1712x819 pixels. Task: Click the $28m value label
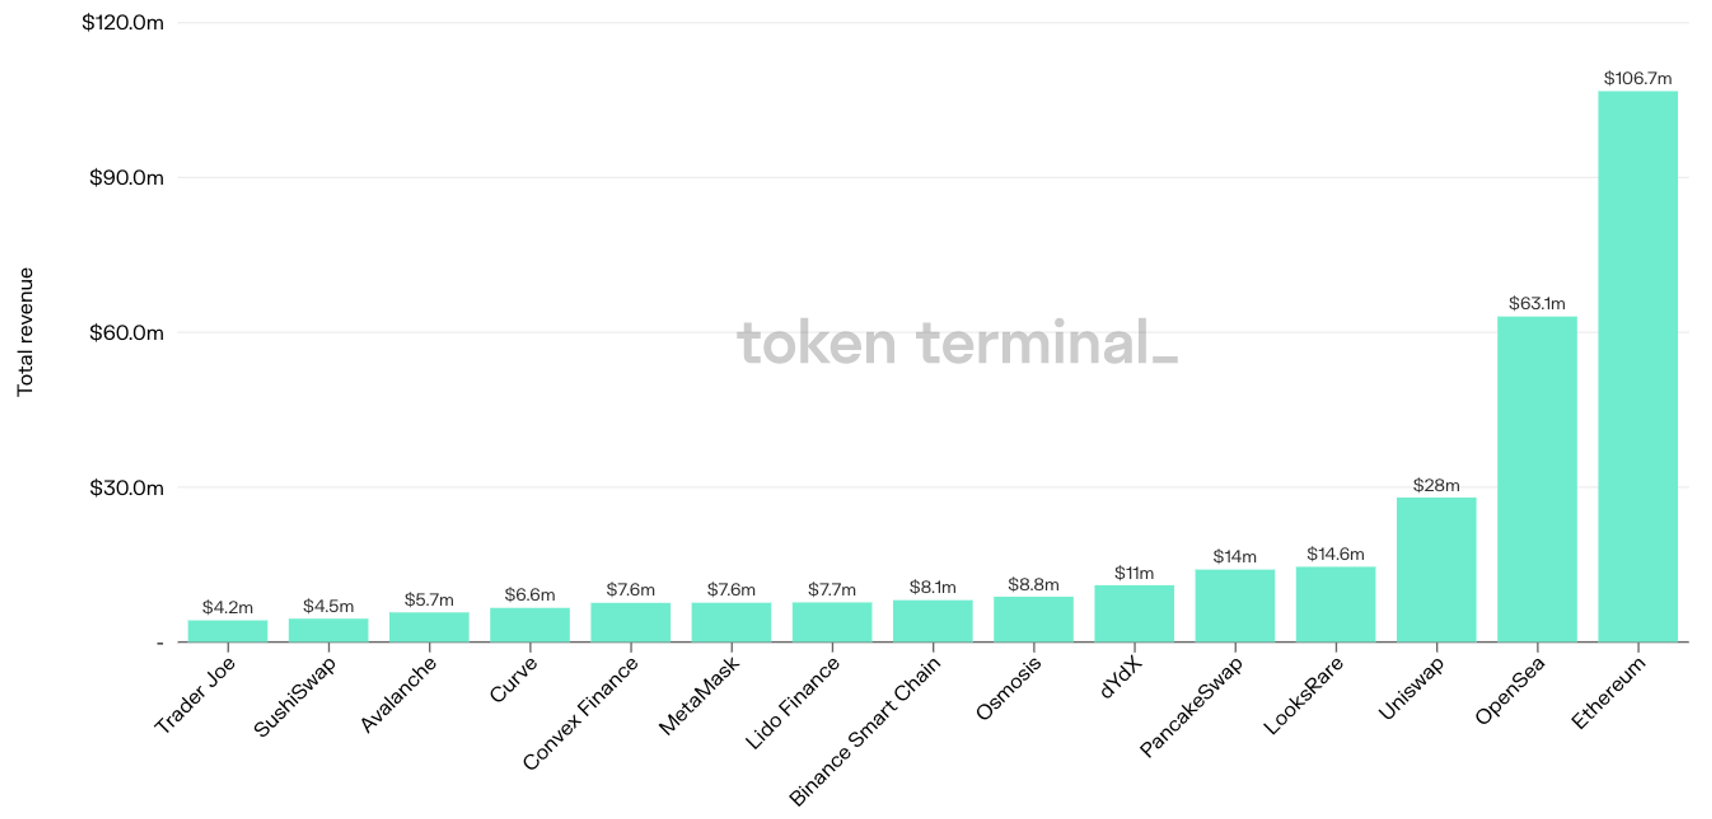(x=1436, y=485)
